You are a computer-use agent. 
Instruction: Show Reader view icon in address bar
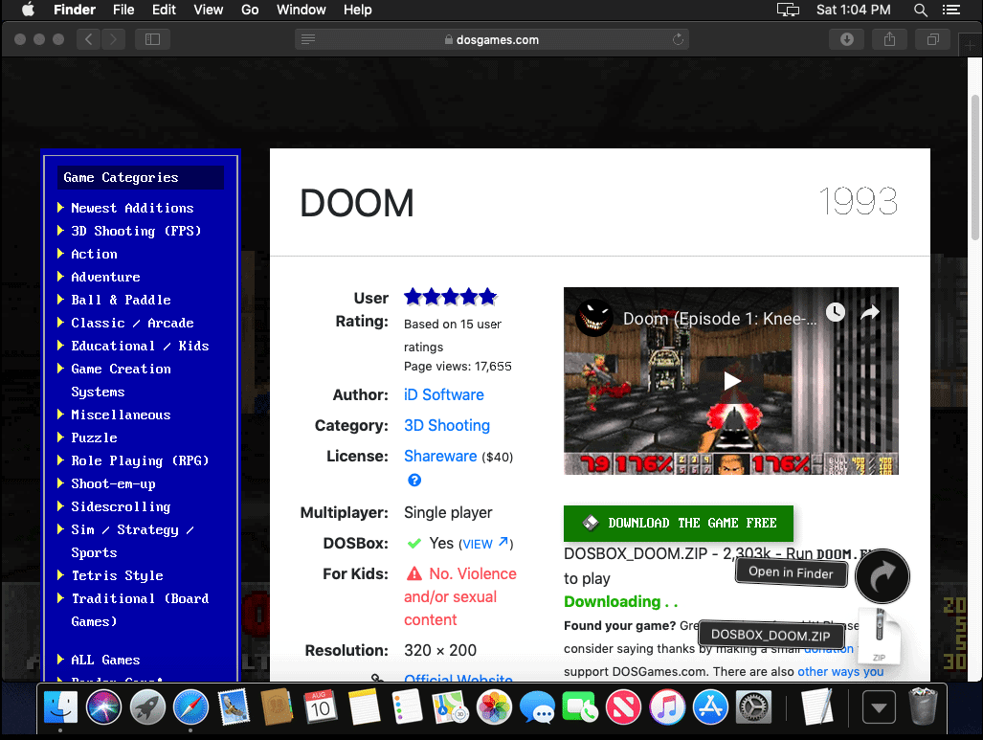coord(308,39)
